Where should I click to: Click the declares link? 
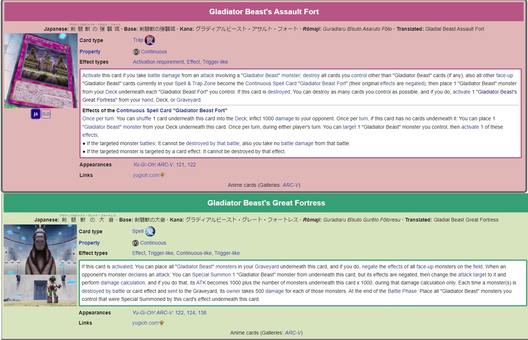(x=138, y=275)
